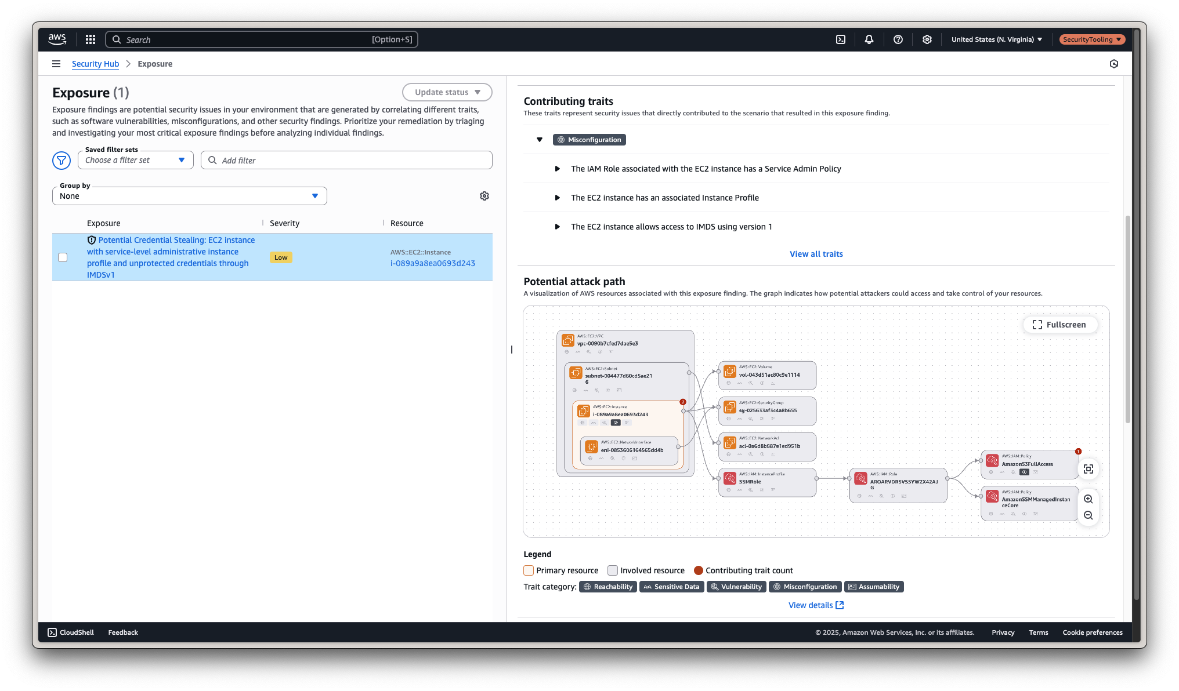The height and width of the screenshot is (691, 1179).
Task: Select the vpc-0090b7cfed7dae5e3 node icon
Action: tap(568, 340)
